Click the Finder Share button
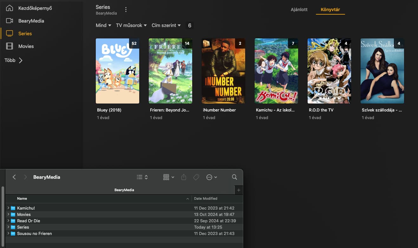Viewport: 418px width, 248px height. pos(184,177)
